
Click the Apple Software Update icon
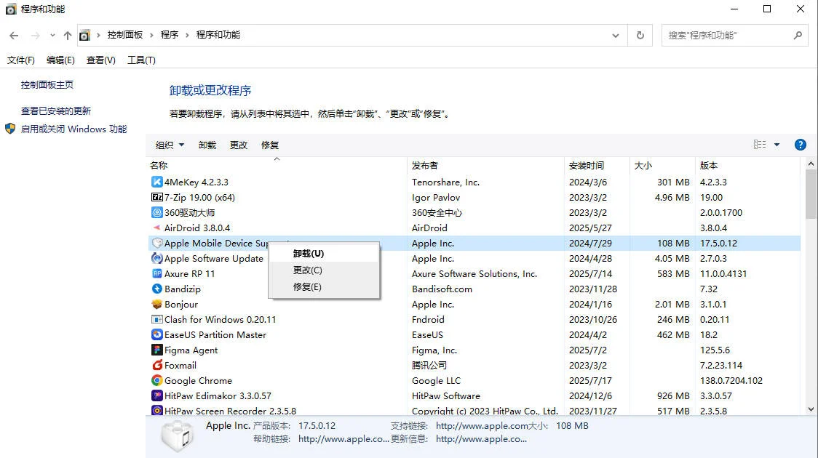pos(156,258)
